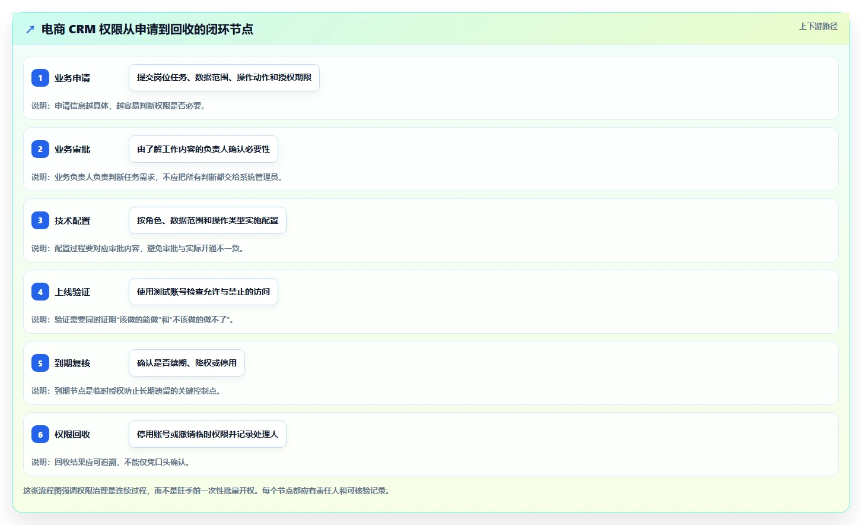862x525 pixels.
Task: Click the note 回收结果应可追溯，不能仅凭口头确认
Action: 111,462
